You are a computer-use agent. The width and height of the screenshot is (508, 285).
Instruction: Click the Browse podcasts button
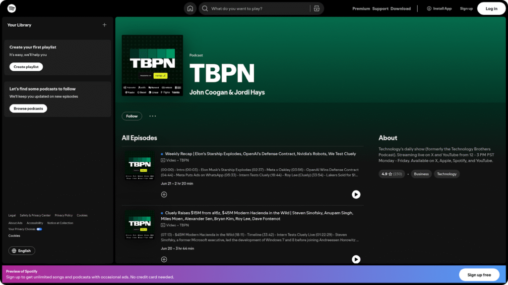pyautogui.click(x=28, y=108)
